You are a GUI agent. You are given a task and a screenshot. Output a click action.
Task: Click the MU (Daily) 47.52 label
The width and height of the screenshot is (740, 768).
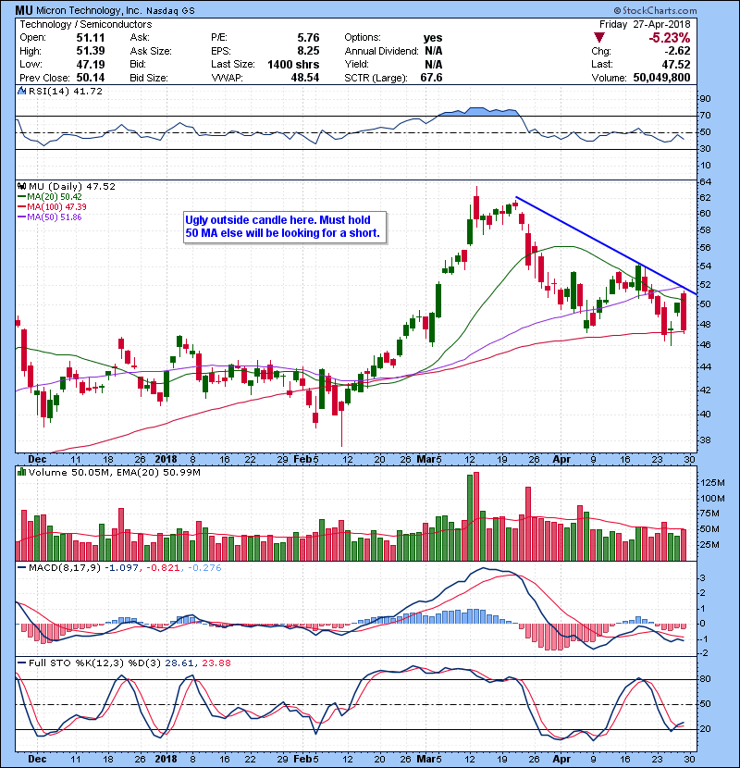[x=72, y=186]
